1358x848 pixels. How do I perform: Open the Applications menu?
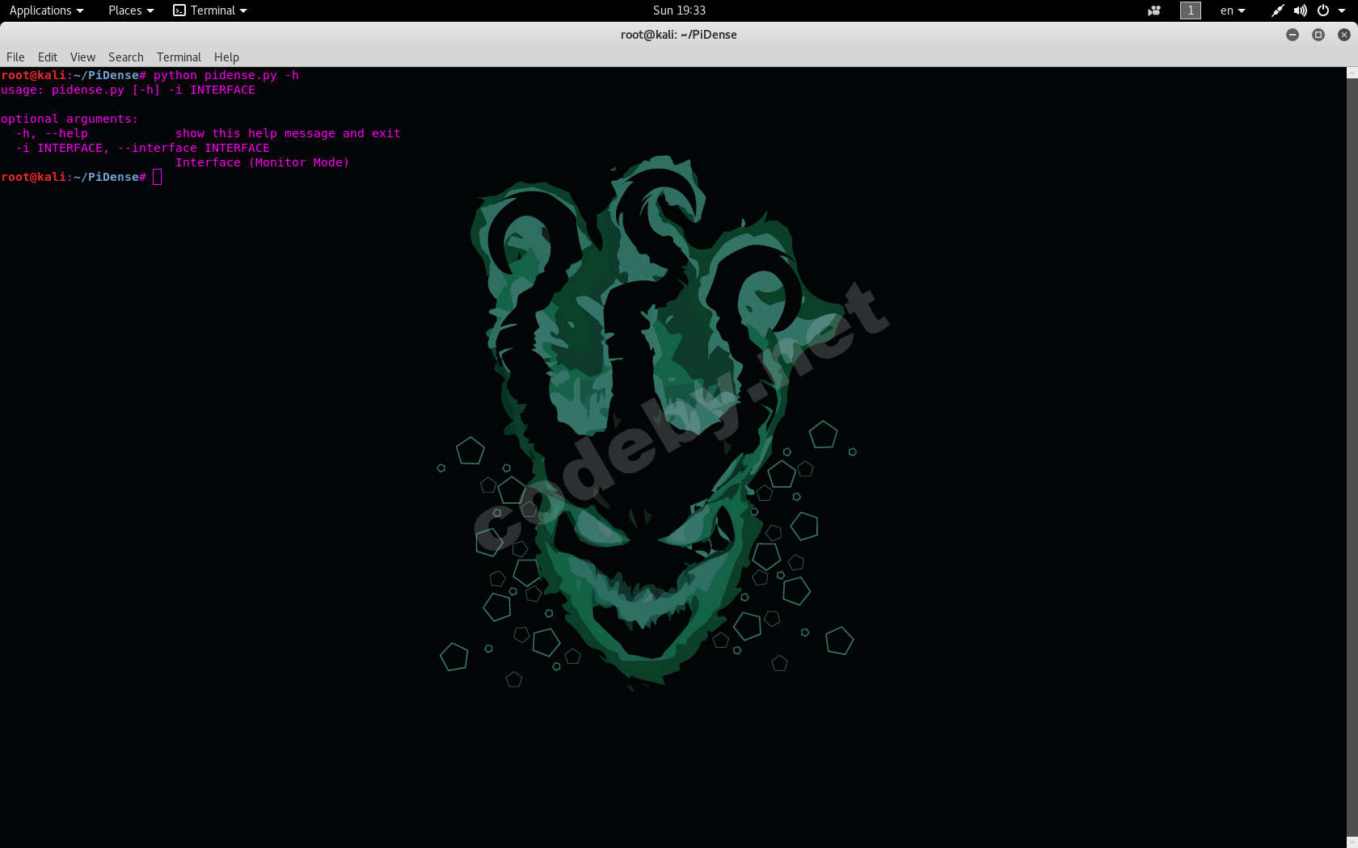coord(46,10)
